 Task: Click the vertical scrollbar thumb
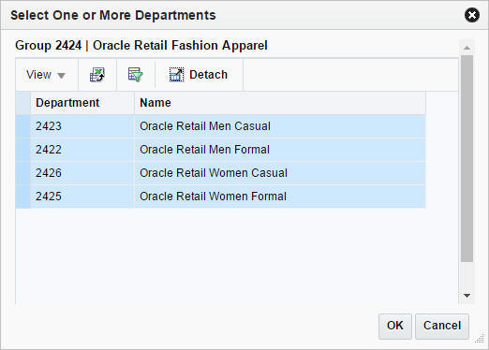(x=467, y=158)
